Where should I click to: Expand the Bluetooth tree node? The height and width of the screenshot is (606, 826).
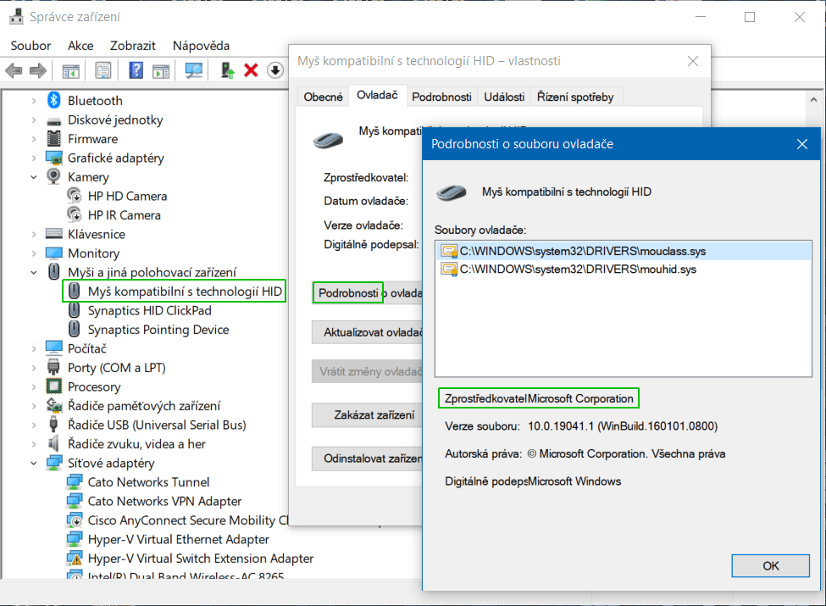pyautogui.click(x=34, y=101)
